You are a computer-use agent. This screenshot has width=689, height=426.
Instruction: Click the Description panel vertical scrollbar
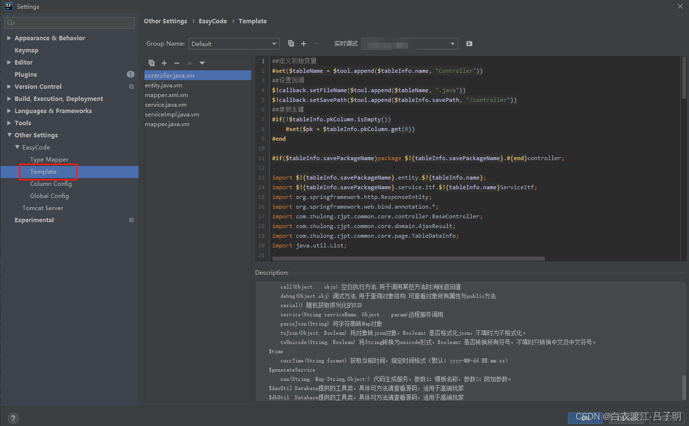[684, 387]
